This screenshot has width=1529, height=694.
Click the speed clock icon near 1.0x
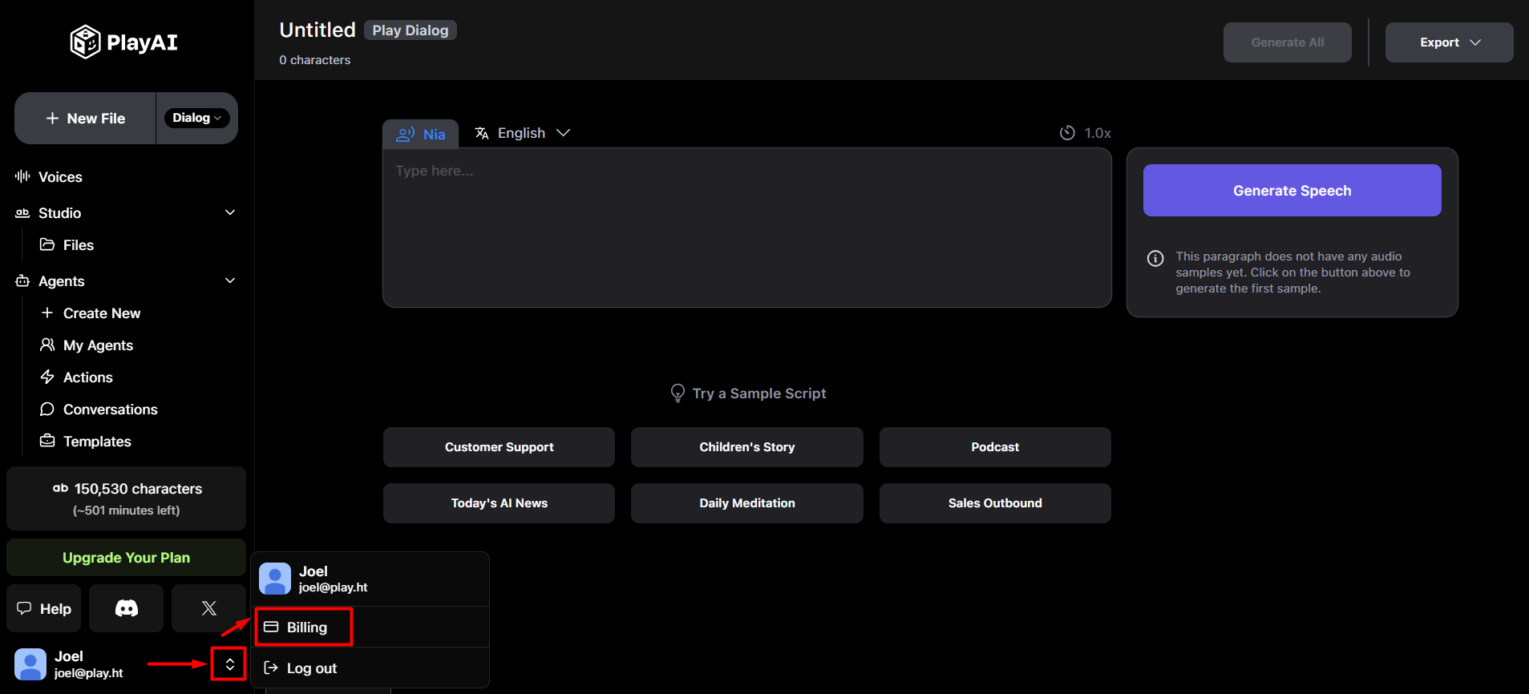[1067, 133]
